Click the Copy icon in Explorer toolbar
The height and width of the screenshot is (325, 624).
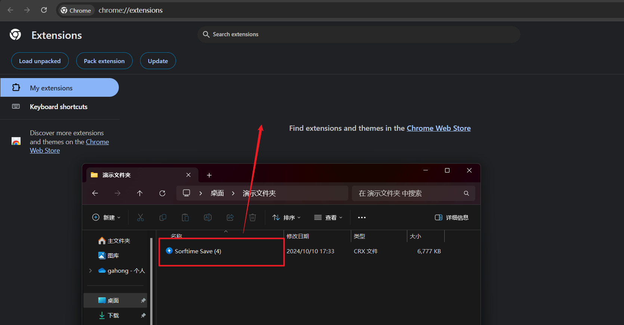[x=163, y=217]
